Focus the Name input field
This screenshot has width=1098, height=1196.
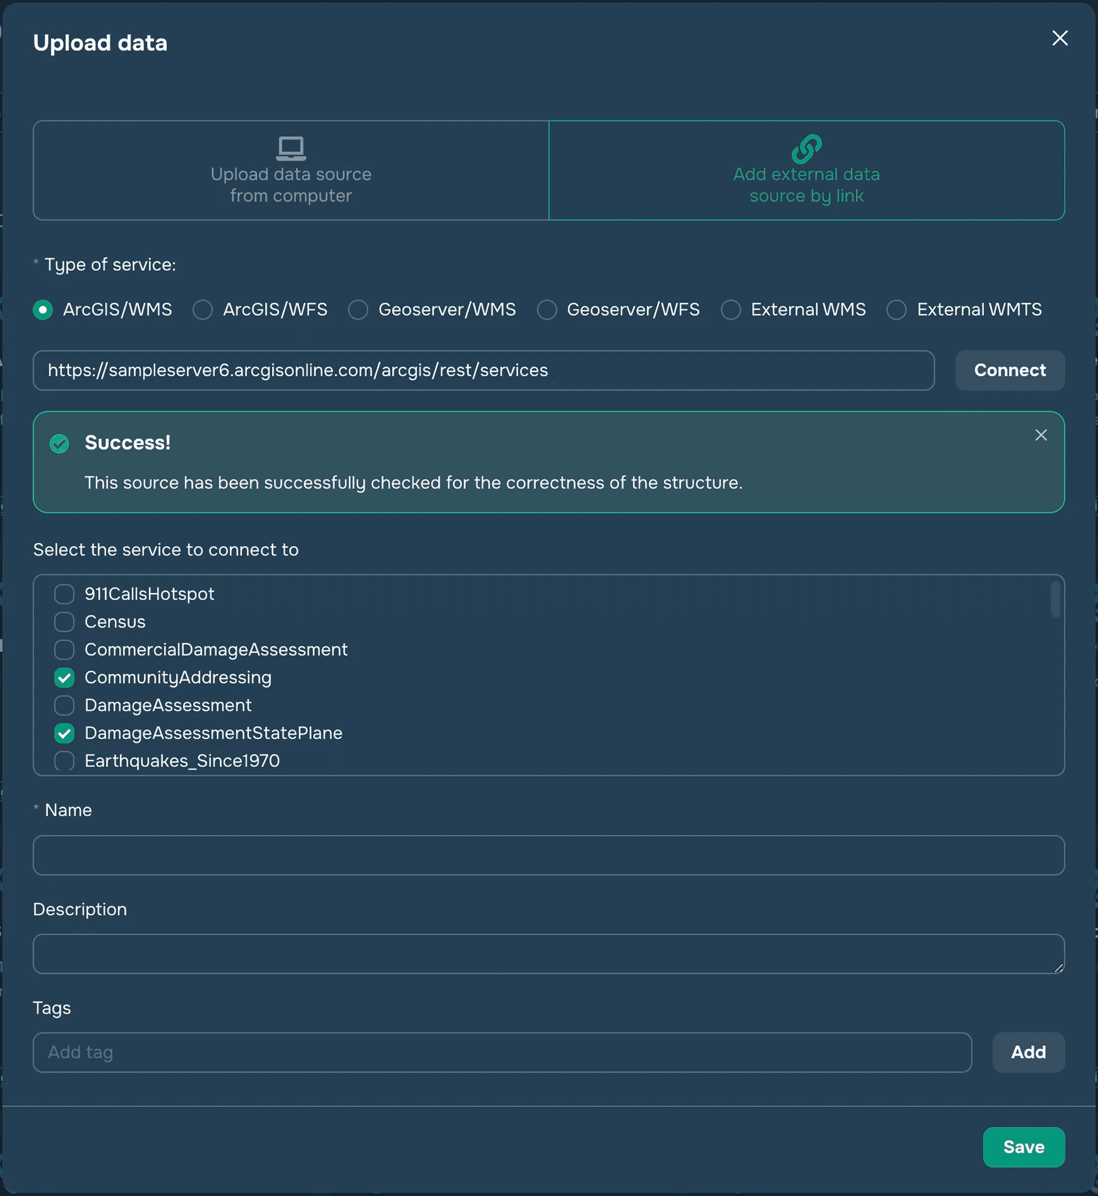[548, 855]
